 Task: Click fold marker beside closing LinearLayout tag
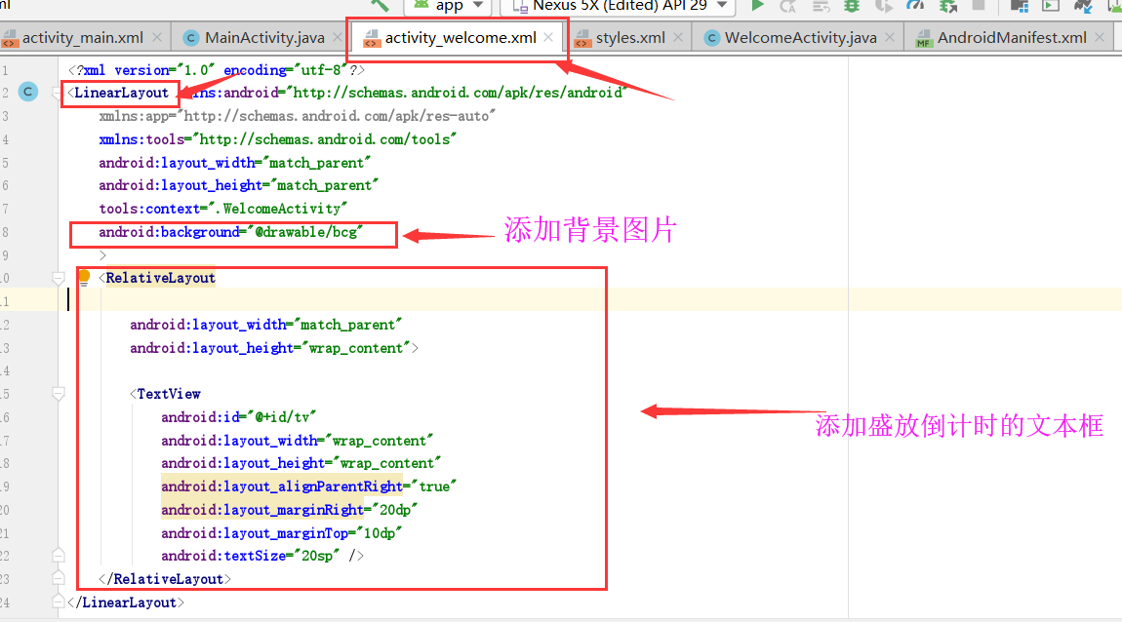pos(59,602)
